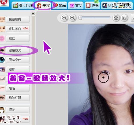Click the zoom out magnifier icon
This screenshot has height=125, width=134.
click(x=72, y=18)
